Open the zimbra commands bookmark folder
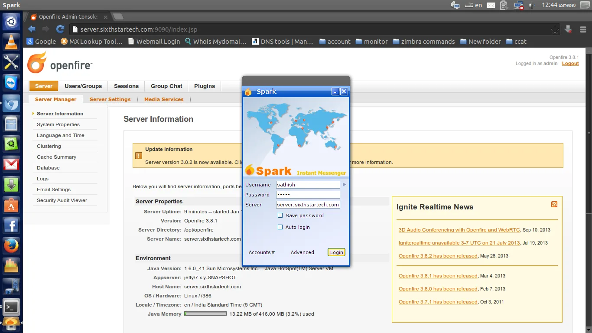The image size is (592, 333). [423, 42]
